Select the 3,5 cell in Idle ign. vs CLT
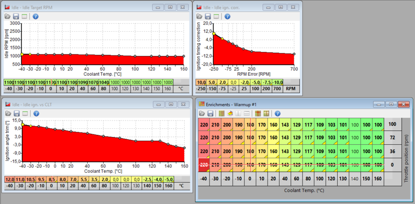The width and height of the screenshot is (415, 204). point(94,180)
